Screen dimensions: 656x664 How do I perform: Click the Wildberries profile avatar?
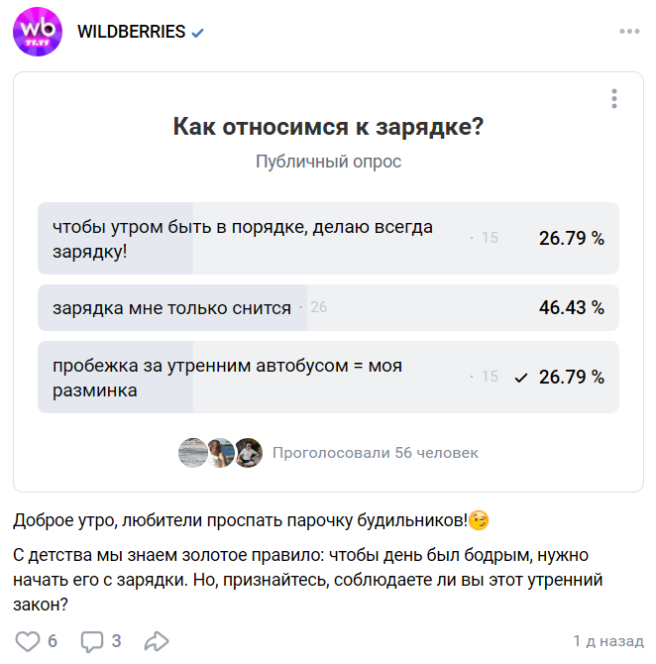tap(38, 32)
